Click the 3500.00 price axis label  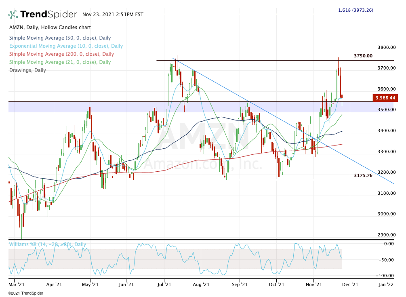coord(387,110)
